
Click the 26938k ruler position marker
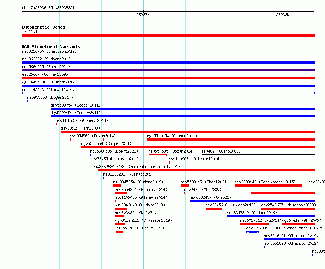(283, 15)
